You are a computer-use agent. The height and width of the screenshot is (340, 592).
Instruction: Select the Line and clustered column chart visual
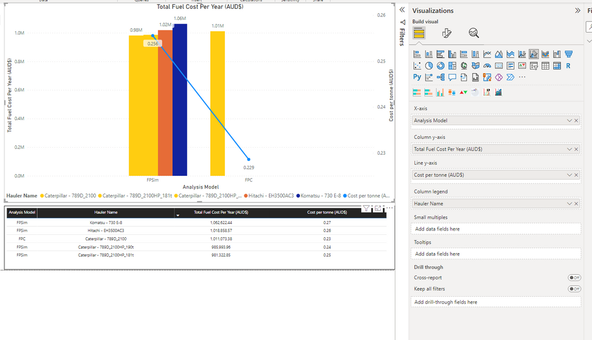(x=534, y=54)
